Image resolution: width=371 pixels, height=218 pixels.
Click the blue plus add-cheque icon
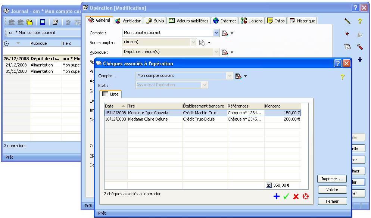coord(277,196)
